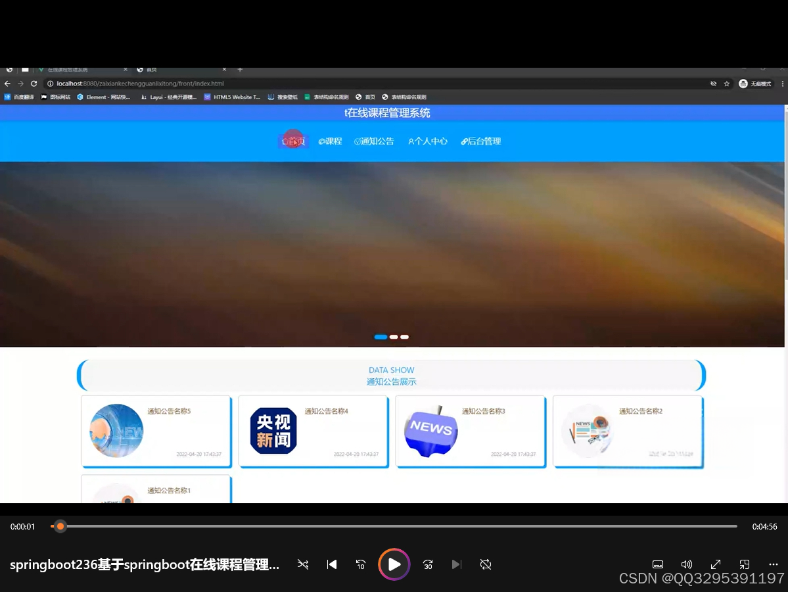
Task: Select the second carousel indicator dot
Action: [392, 336]
